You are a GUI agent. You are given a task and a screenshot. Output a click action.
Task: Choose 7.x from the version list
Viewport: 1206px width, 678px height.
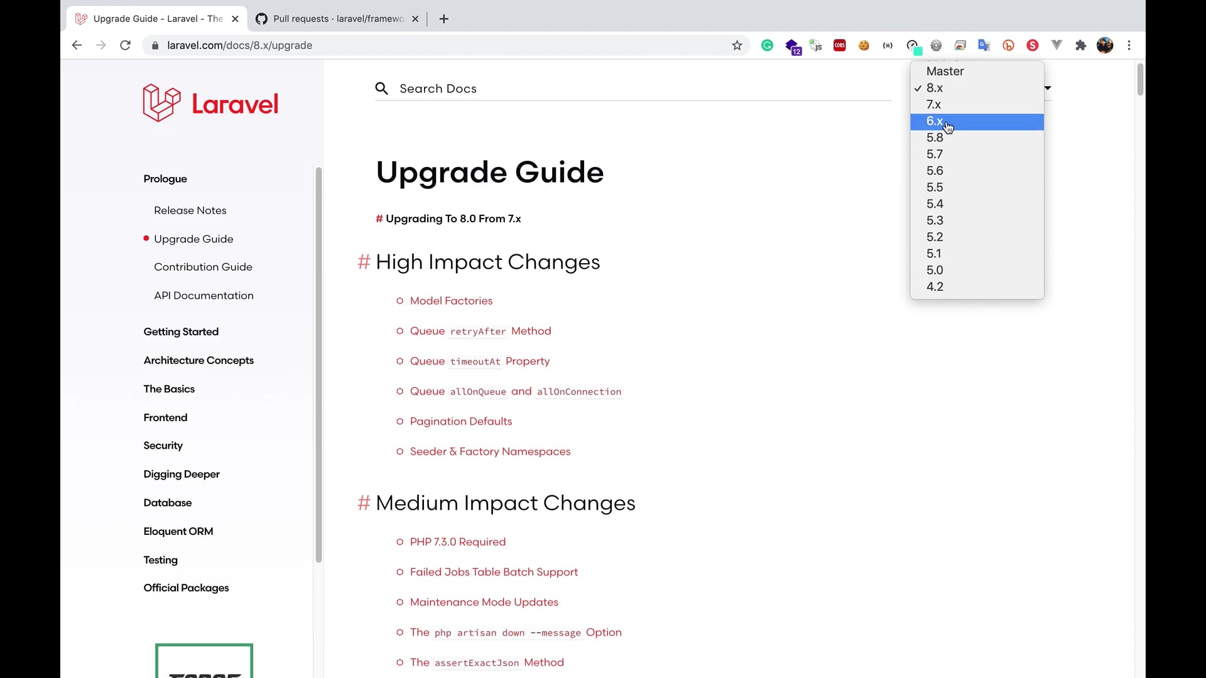[977, 105]
